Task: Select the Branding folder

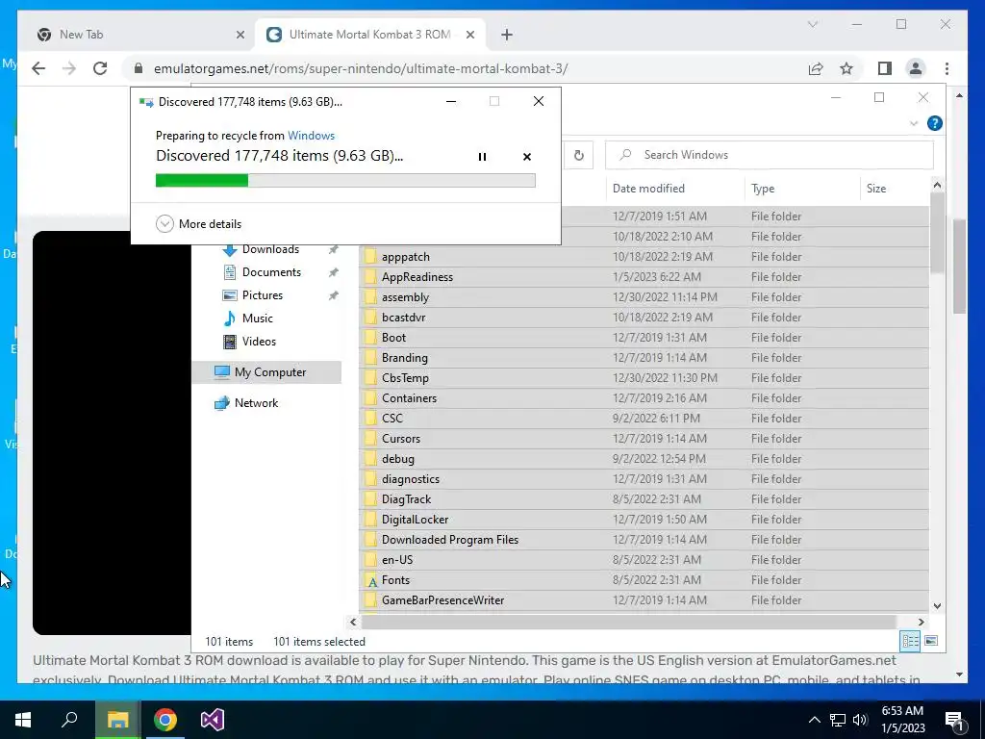Action: (644, 358)
